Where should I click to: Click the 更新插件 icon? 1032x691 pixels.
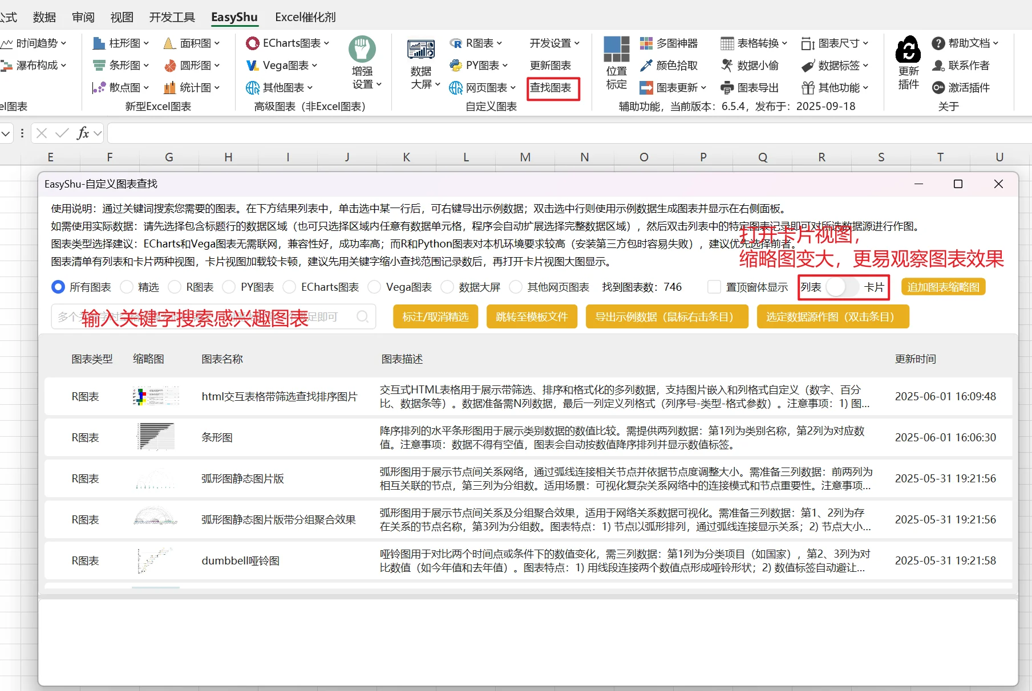pyautogui.click(x=908, y=50)
